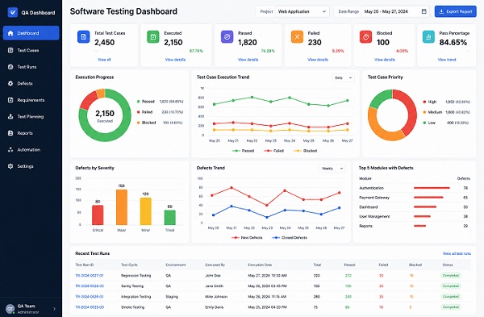Go to Test Runs in sidebar
Image resolution: width=484 pixels, height=317 pixels.
click(x=31, y=67)
